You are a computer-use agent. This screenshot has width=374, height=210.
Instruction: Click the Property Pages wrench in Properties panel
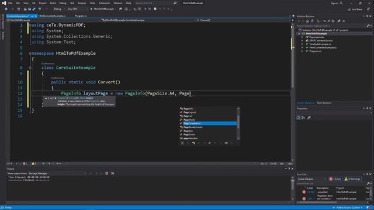point(309,118)
